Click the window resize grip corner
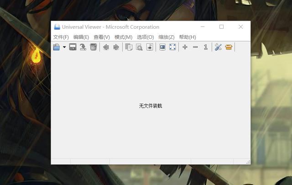The height and width of the screenshot is (185, 292). [248, 162]
